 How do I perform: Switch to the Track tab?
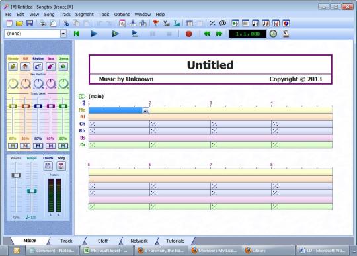66,241
